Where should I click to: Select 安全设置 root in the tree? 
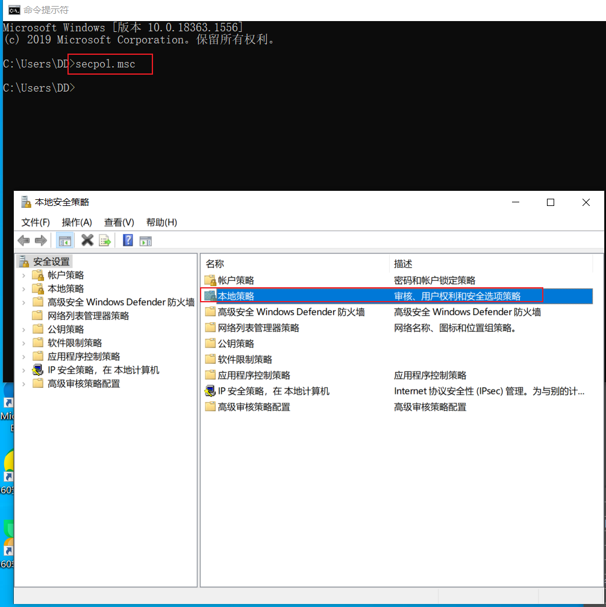[51, 262]
